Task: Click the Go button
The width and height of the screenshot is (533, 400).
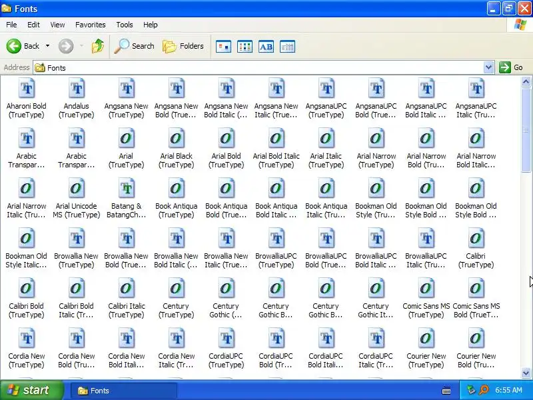Action: tap(511, 67)
